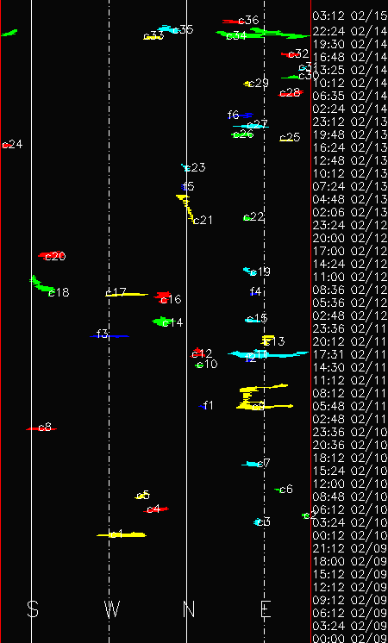Click the blue f3 horizontal streak
388x643 pixels.
pyautogui.click(x=110, y=336)
